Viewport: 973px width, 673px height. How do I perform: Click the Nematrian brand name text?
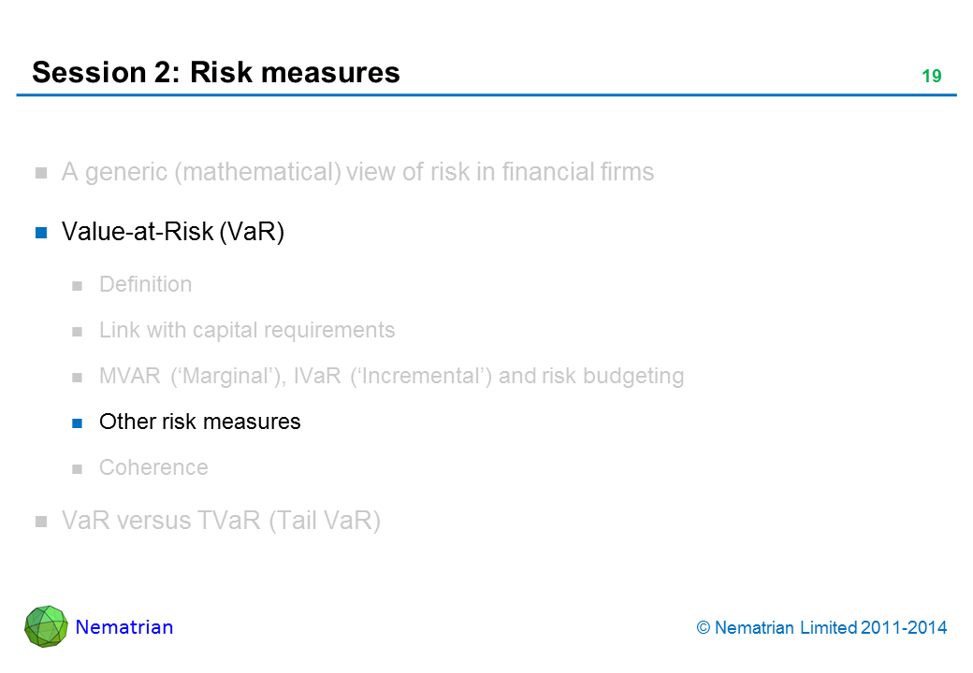(x=124, y=627)
